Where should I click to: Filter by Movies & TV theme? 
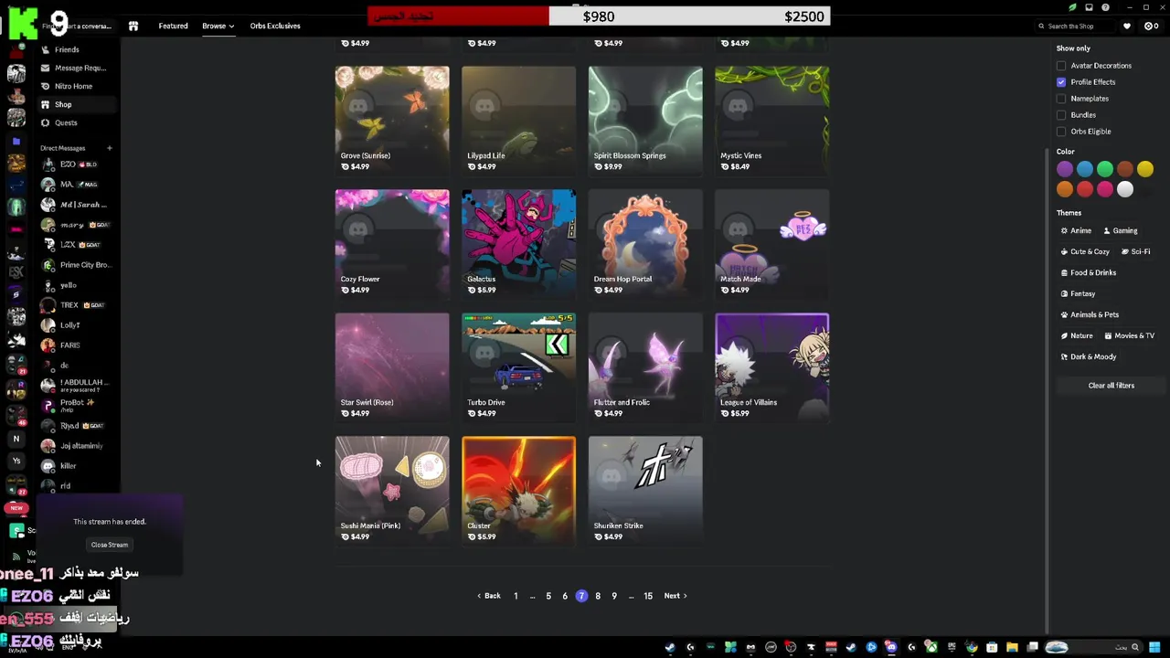coord(1129,336)
